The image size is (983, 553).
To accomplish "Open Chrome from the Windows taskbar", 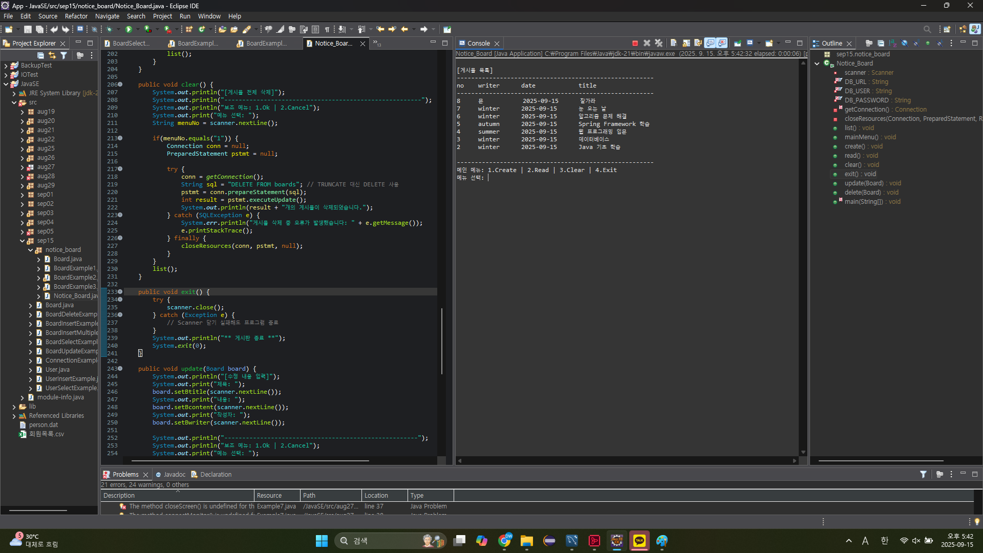I will (504, 541).
